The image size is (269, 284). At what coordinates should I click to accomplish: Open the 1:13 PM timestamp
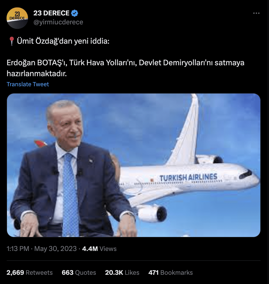pyautogui.click(x=18, y=249)
